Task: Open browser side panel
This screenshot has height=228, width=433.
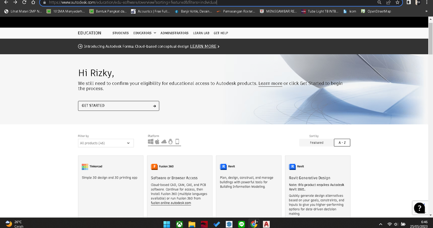Action: (x=409, y=2)
